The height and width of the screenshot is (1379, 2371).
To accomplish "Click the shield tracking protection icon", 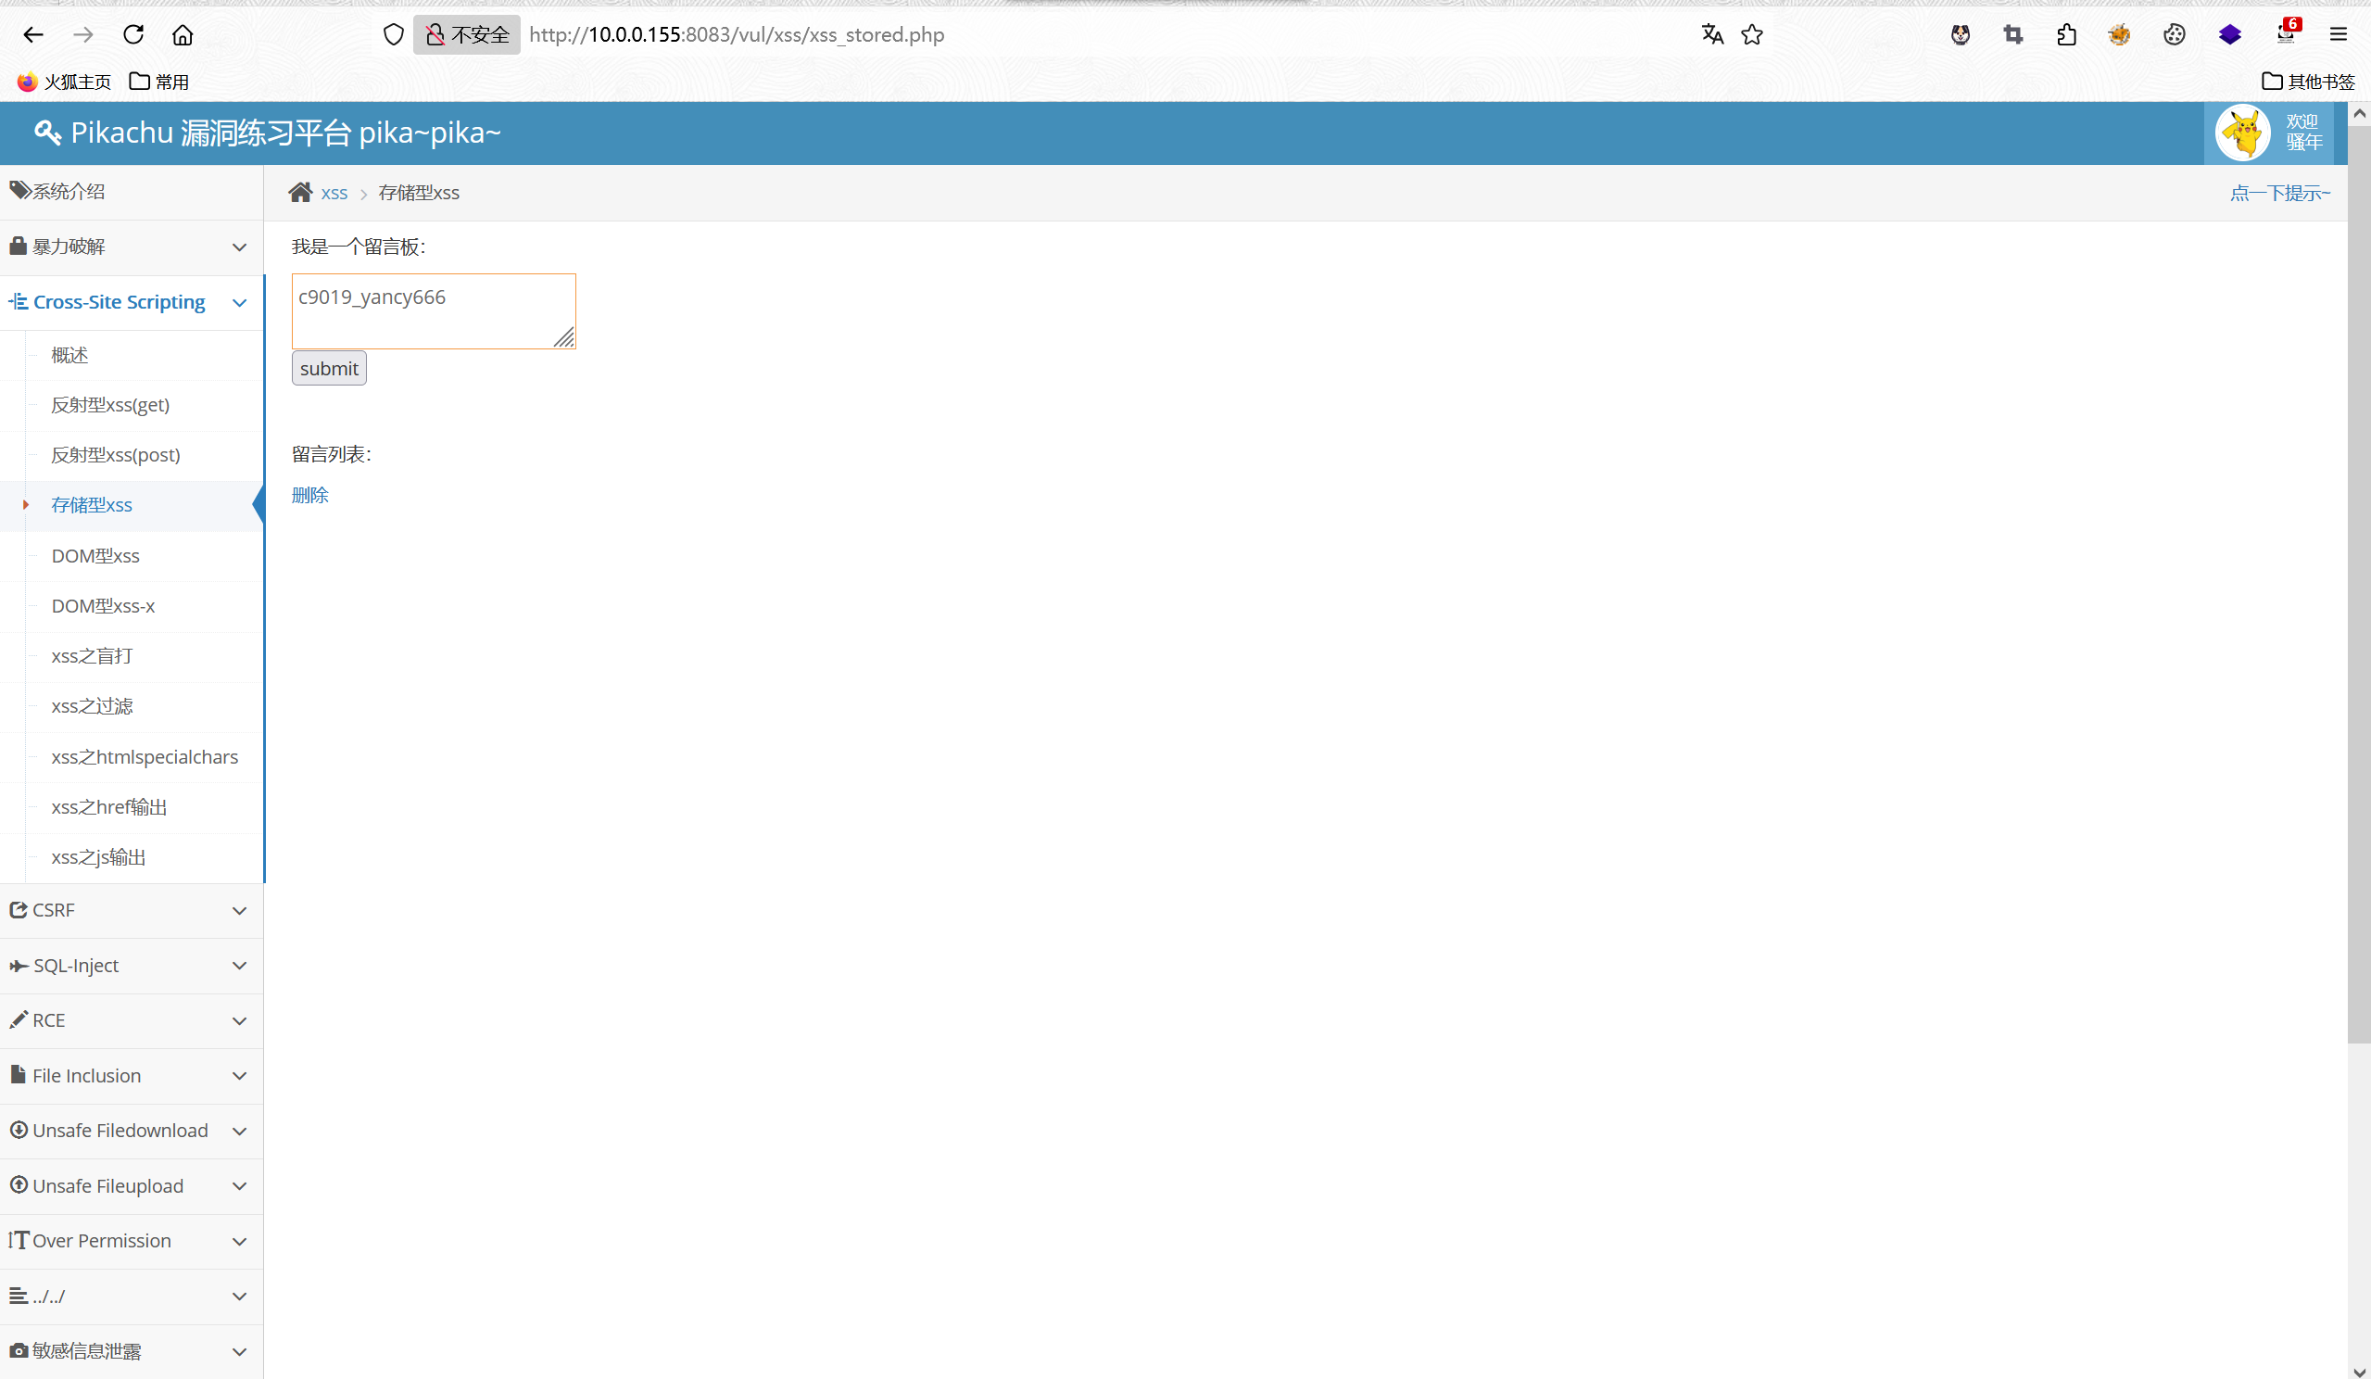I will [x=393, y=35].
